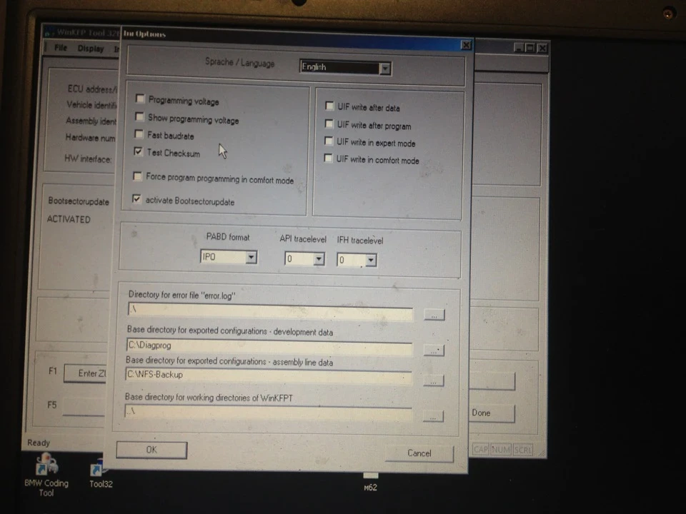Cancel the Ini Options dialog
This screenshot has height=514, width=686.
419,453
